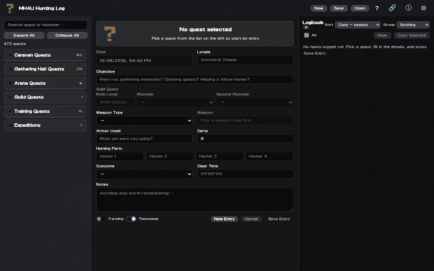Click the Cancel button

251,219
